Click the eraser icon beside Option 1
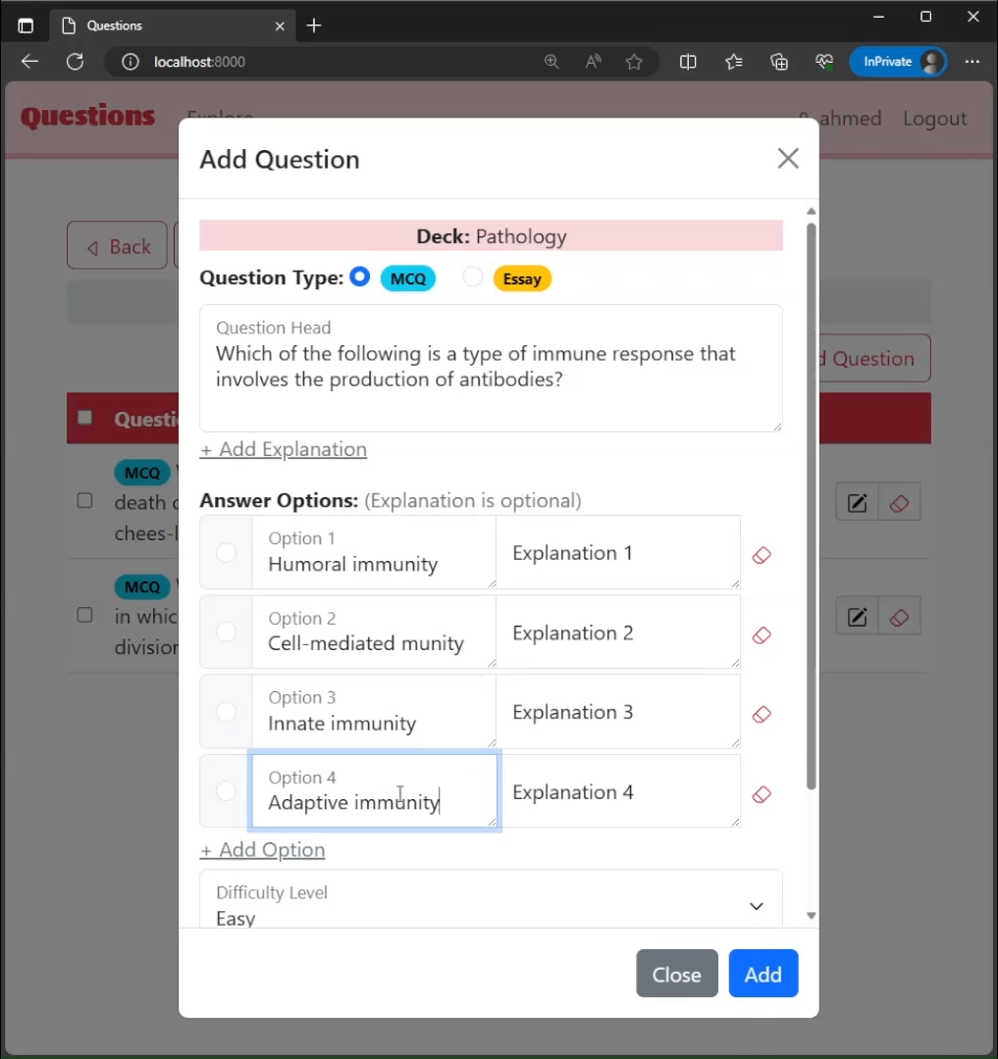Image resolution: width=998 pixels, height=1059 pixels. (762, 555)
